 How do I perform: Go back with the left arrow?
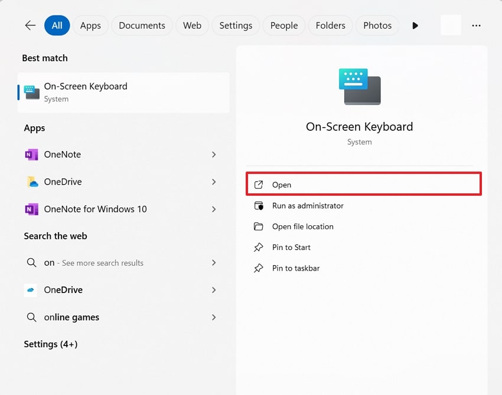30,25
